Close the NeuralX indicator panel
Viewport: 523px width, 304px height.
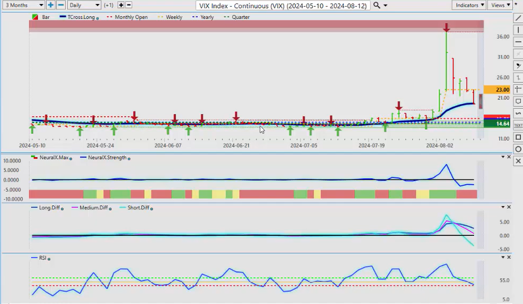[x=509, y=157]
